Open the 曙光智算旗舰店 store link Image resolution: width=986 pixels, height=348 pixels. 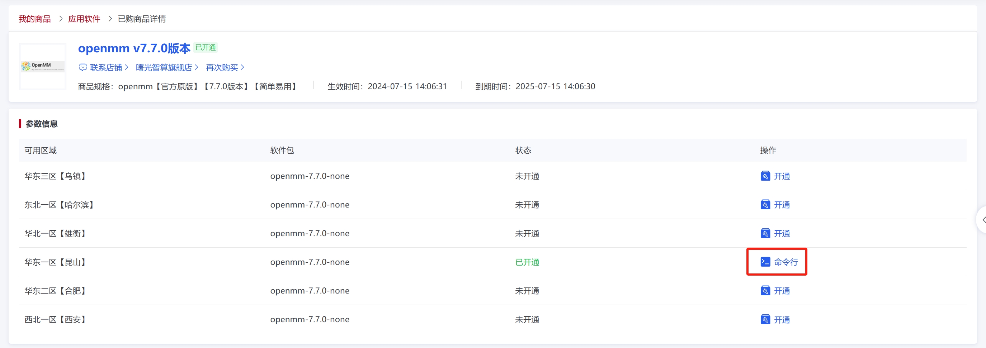point(164,68)
